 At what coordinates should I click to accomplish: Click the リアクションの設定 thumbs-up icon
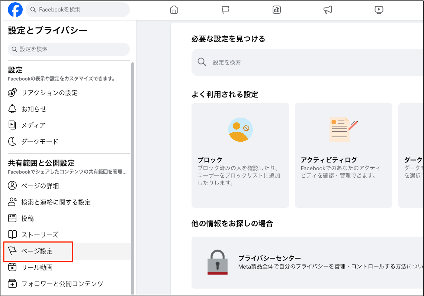click(12, 93)
